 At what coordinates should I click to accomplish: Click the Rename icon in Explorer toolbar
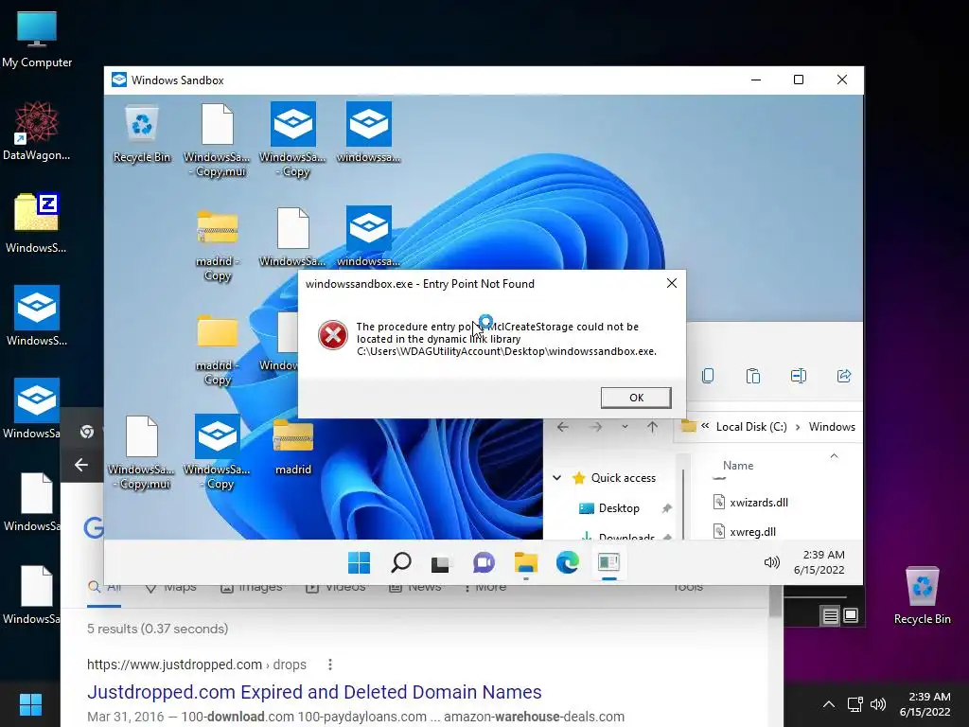(799, 376)
